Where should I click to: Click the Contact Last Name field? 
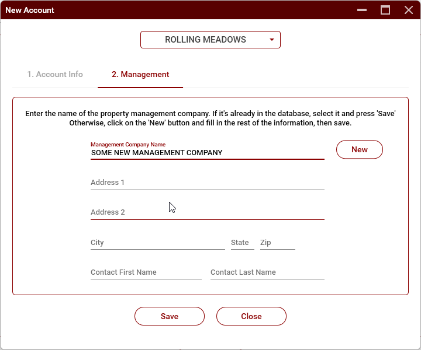[x=267, y=272]
